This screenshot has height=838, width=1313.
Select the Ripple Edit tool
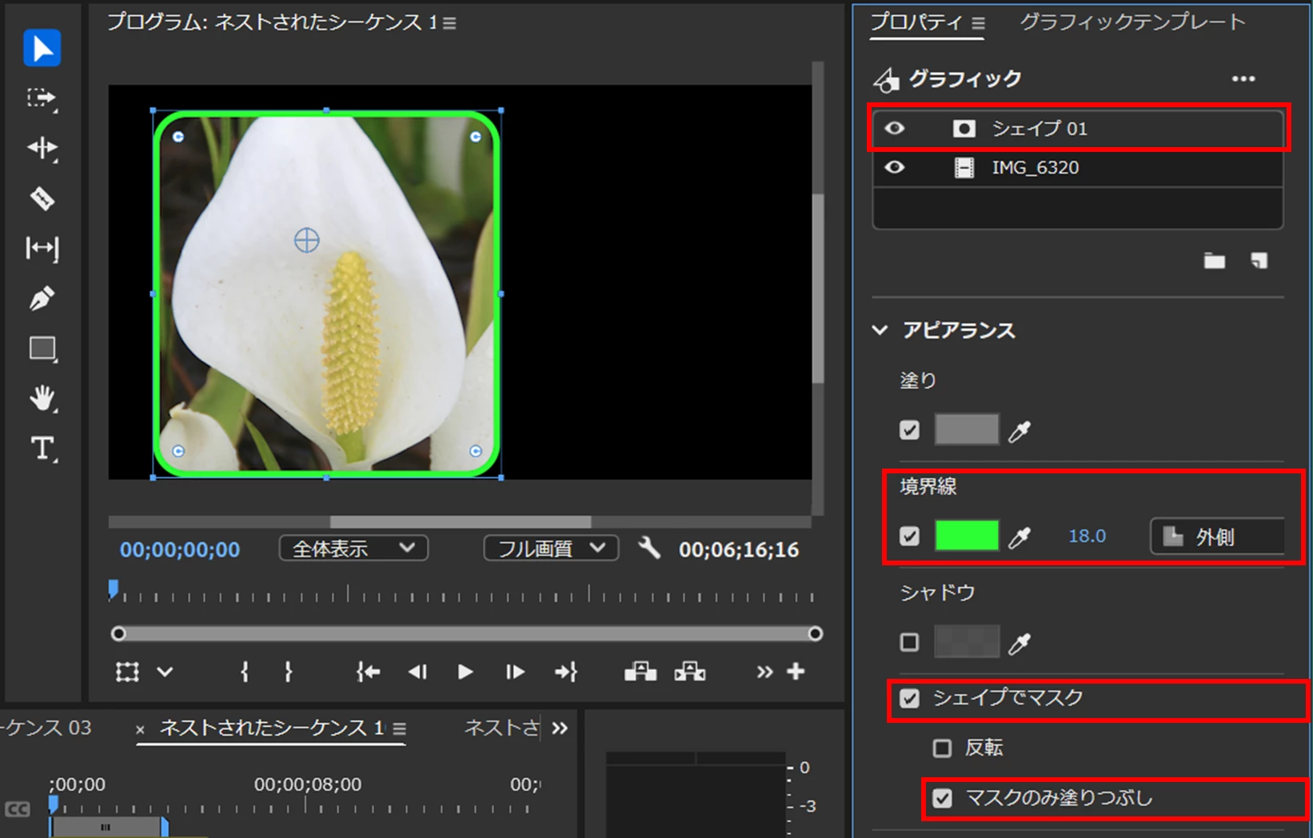42,148
